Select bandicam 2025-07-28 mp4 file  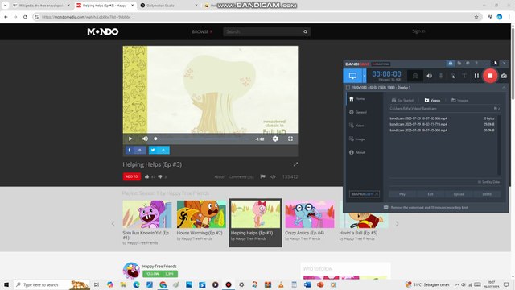click(443, 130)
